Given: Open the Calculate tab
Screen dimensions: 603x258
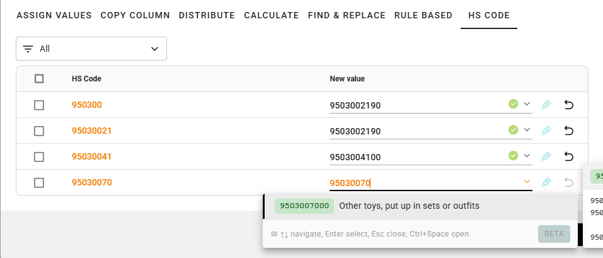Looking at the screenshot, I should [x=271, y=15].
